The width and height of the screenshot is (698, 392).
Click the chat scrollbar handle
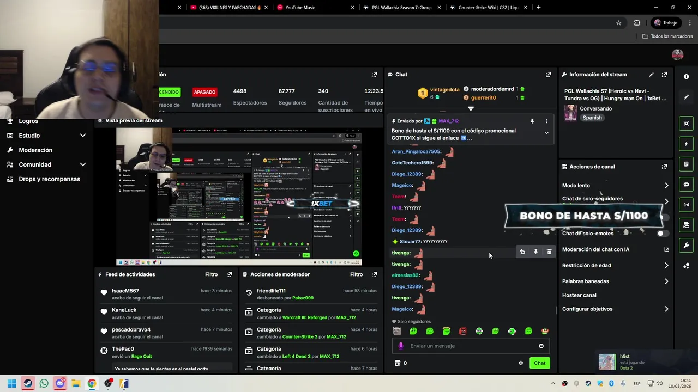point(556,310)
